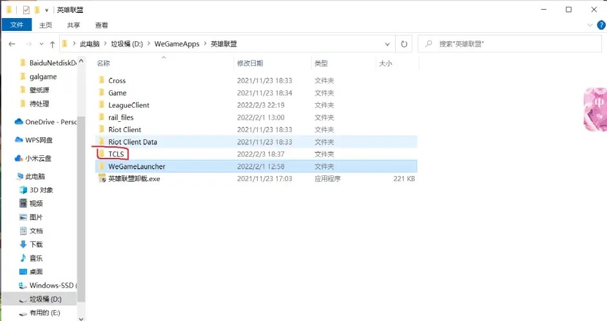The image size is (607, 321).
Task: Open the quick access toolbar customize arrow
Action: pyautogui.click(x=46, y=10)
